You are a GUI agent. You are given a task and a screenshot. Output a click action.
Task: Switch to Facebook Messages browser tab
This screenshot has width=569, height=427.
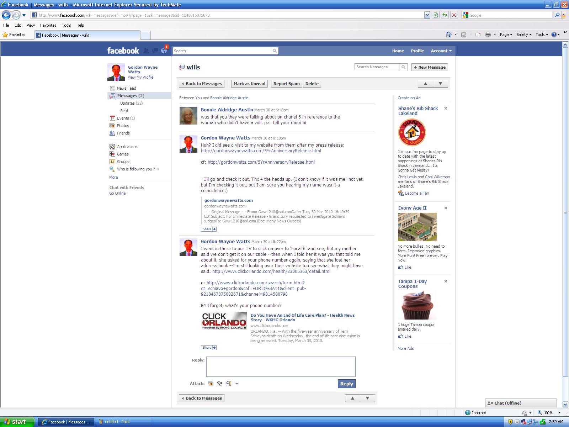click(87, 35)
